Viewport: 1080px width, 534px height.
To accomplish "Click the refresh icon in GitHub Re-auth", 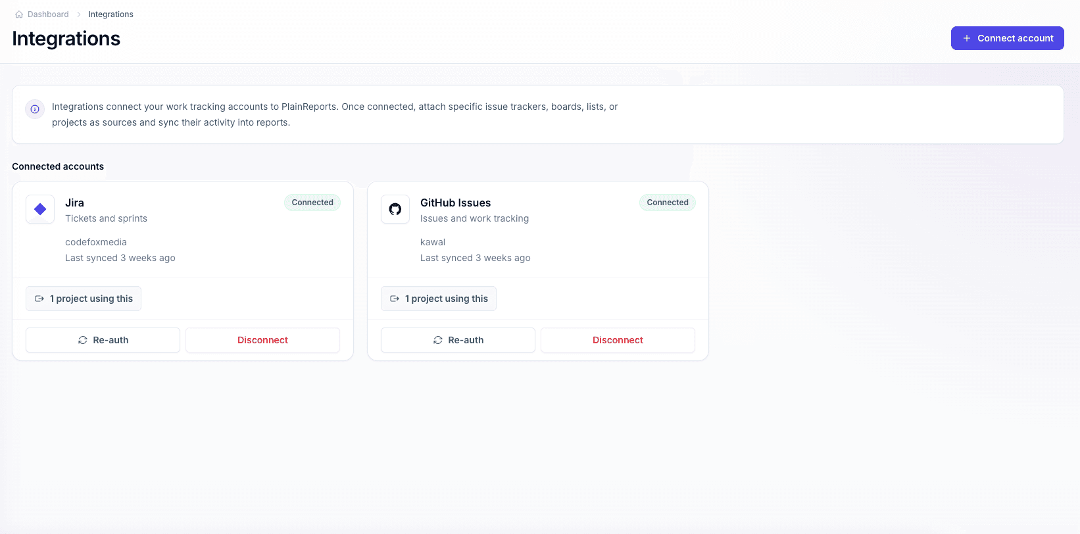I will point(438,340).
